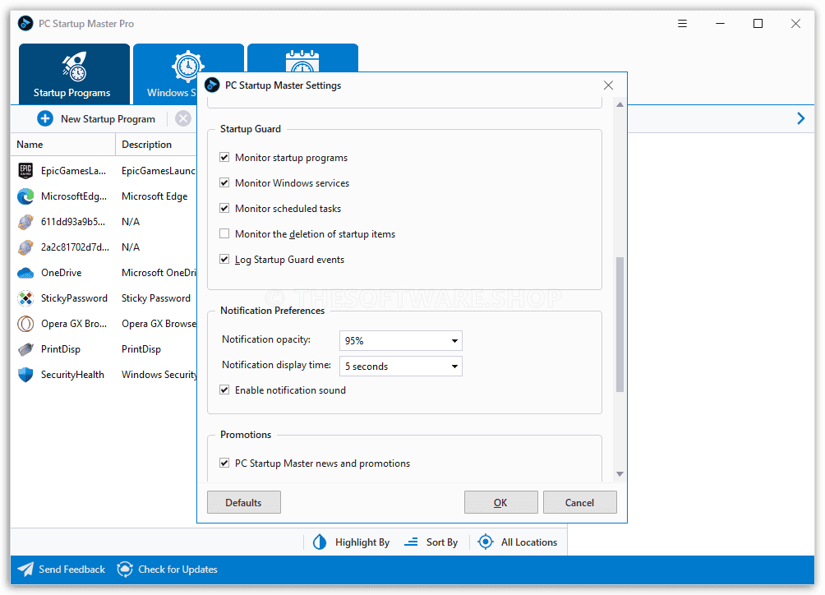
Task: Select the Opera GX Bro... row name
Action: click(x=74, y=324)
